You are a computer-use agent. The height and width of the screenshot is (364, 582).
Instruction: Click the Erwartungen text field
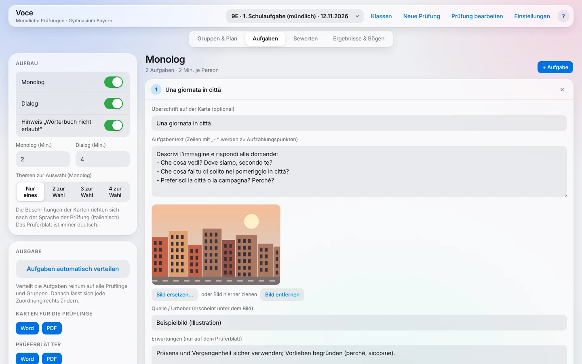(359, 354)
